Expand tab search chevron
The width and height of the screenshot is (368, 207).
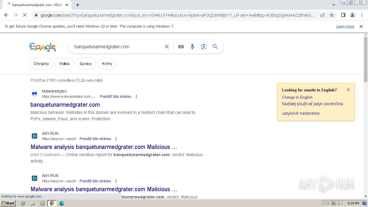click(x=333, y=5)
